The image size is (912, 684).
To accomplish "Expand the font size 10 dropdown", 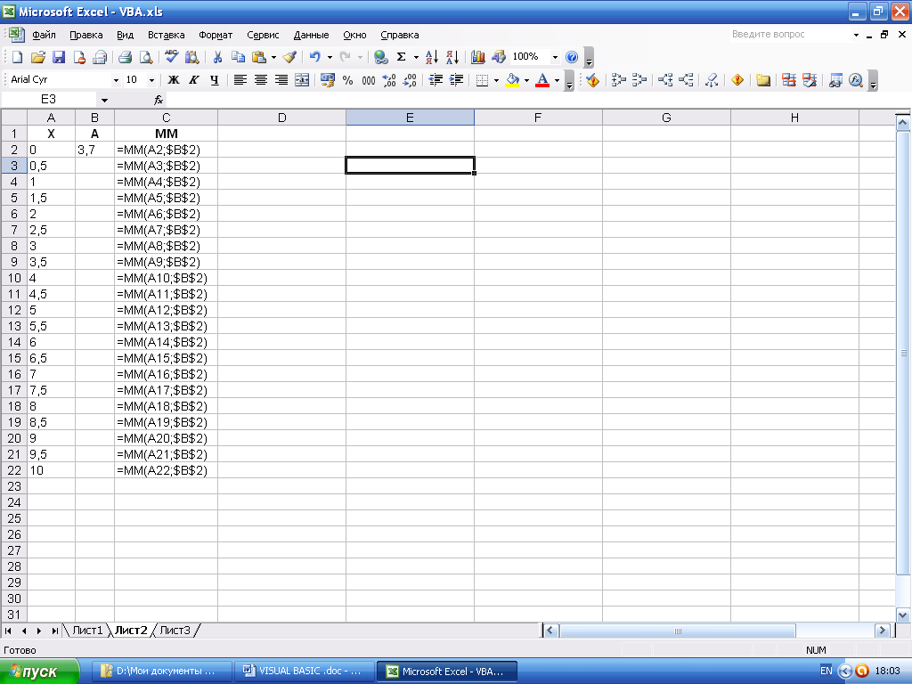I will click(x=151, y=80).
